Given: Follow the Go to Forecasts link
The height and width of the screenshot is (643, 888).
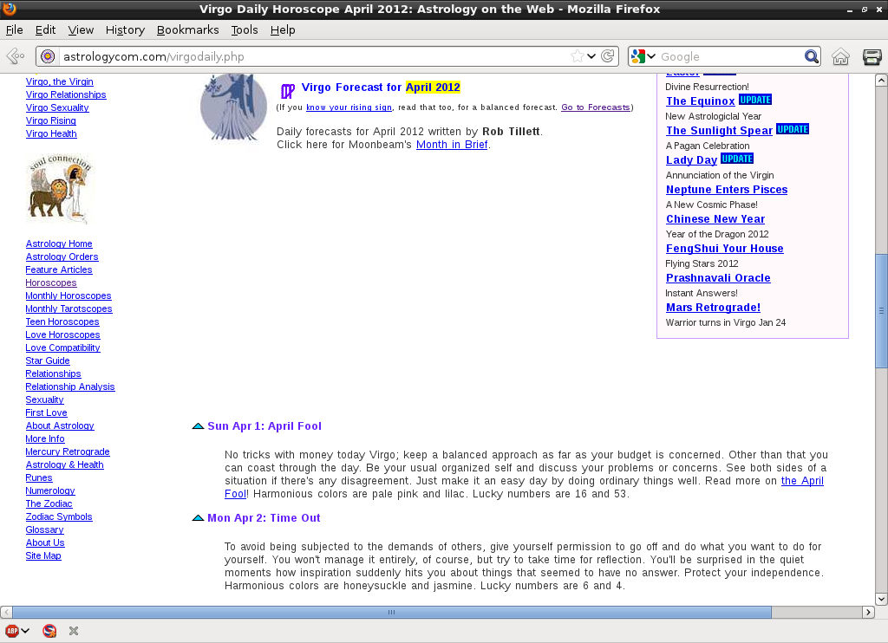Looking at the screenshot, I should 595,107.
